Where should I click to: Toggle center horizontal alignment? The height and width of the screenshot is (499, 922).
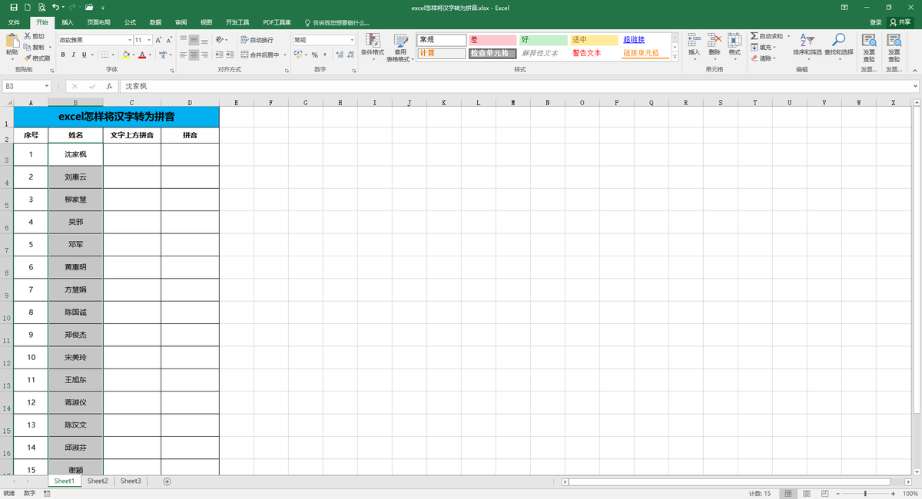194,55
